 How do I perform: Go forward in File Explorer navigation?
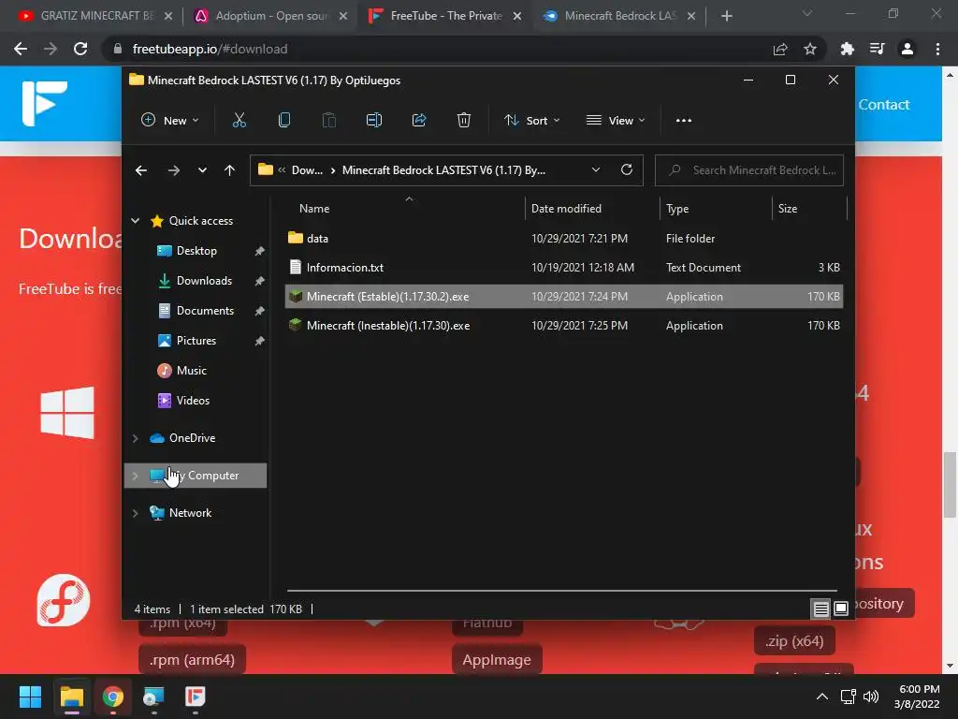173,170
